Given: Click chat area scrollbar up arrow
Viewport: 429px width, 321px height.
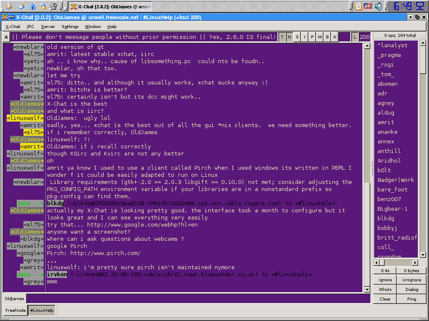Looking at the screenshot, I should click(367, 46).
